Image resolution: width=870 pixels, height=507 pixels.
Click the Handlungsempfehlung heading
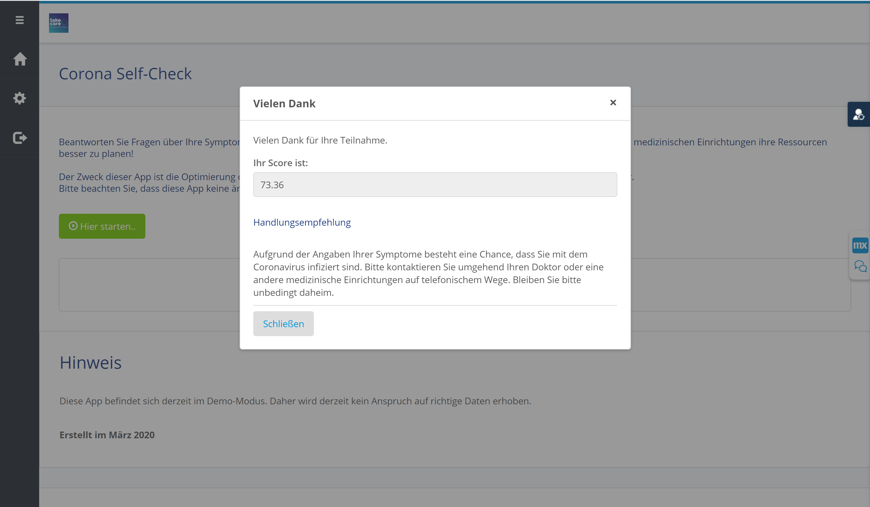(x=302, y=222)
